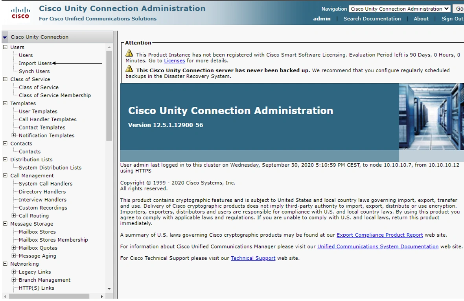Viewport: 464px width, 301px height.
Task: Click the tree's vertical scrollbar up arrow
Action: (x=109, y=47)
